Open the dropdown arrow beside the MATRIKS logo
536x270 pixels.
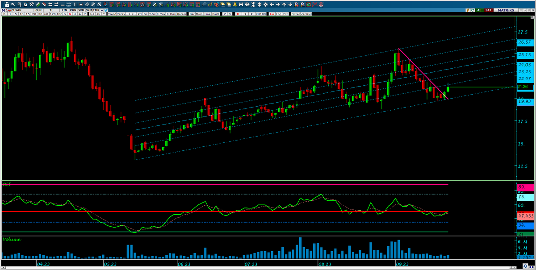point(521,10)
